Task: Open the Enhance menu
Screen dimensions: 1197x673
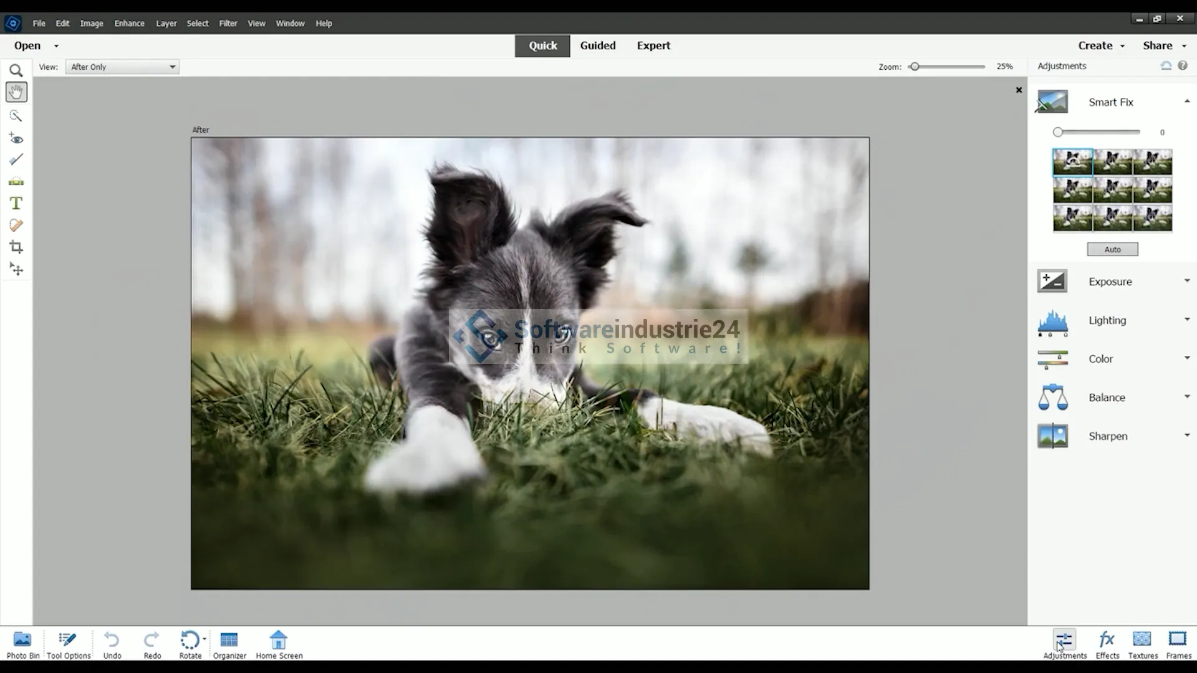Action: pyautogui.click(x=129, y=23)
